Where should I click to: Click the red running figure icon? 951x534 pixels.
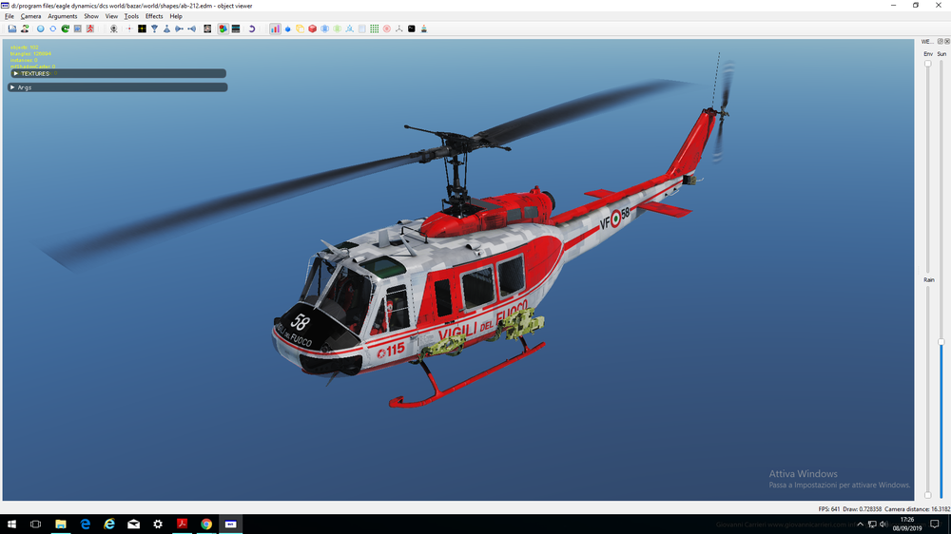(90, 29)
